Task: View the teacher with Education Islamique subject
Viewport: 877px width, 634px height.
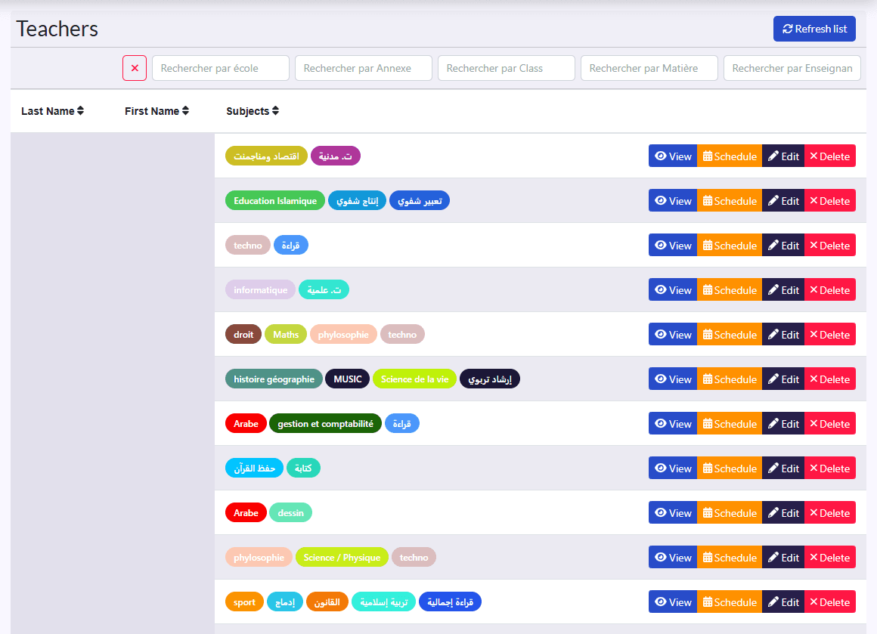Action: pos(673,201)
